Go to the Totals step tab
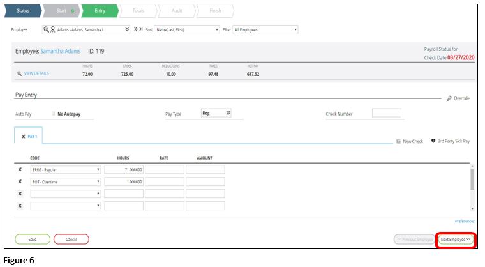The image size is (485, 267). (x=138, y=11)
